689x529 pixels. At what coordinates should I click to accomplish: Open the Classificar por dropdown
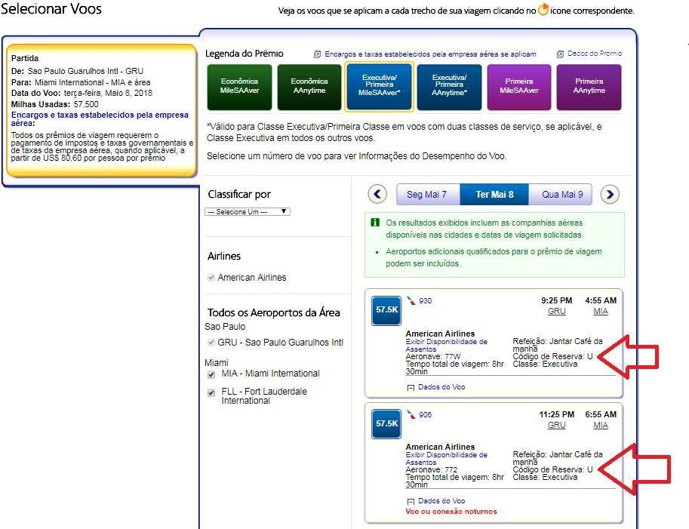248,212
